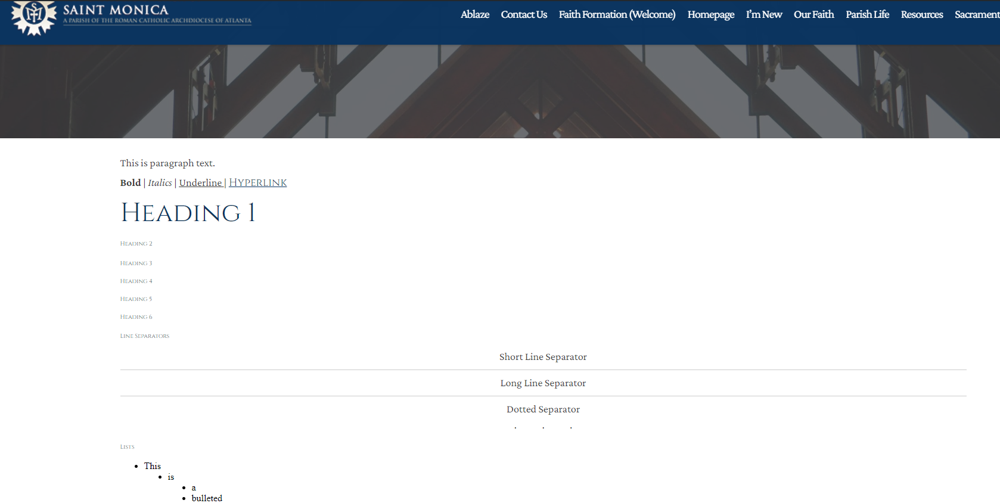Click the Short Line Separator label
1000x503 pixels.
tap(542, 357)
